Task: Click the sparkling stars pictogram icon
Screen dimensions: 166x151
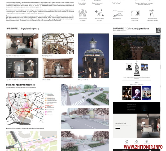Action: click(x=99, y=13)
